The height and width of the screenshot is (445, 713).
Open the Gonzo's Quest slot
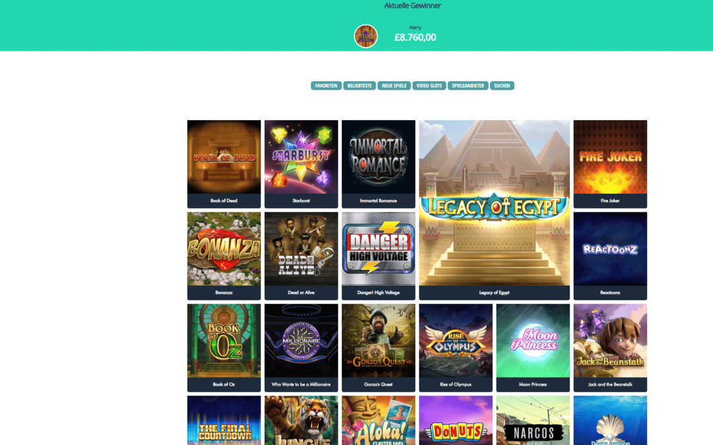[x=378, y=347]
